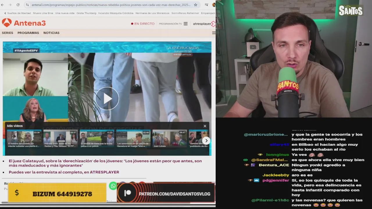Click chat username 'Bentura_ACE'

click(x=274, y=165)
